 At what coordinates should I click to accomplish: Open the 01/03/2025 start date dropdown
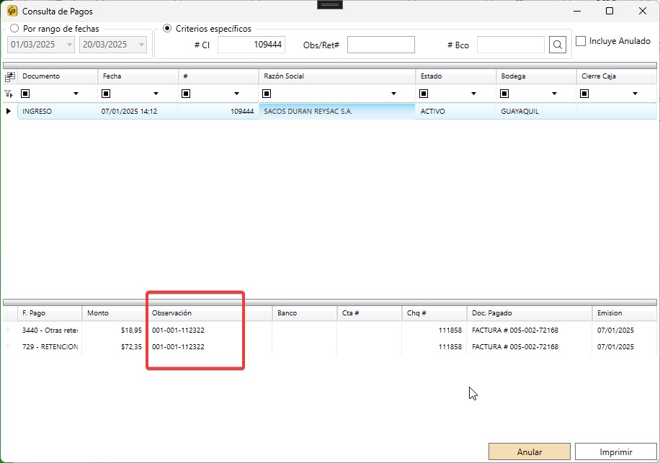69,45
